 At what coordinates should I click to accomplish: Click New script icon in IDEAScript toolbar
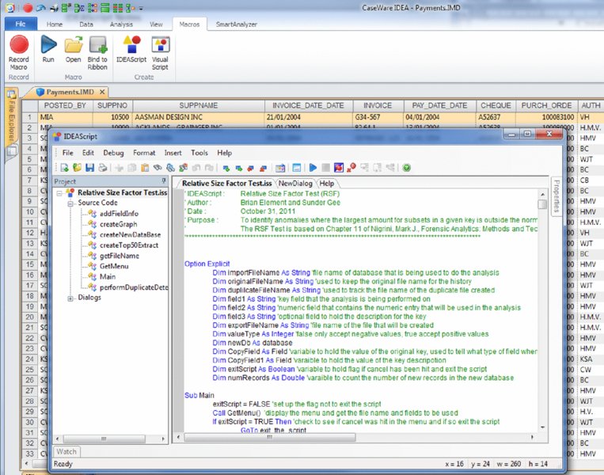click(64, 168)
